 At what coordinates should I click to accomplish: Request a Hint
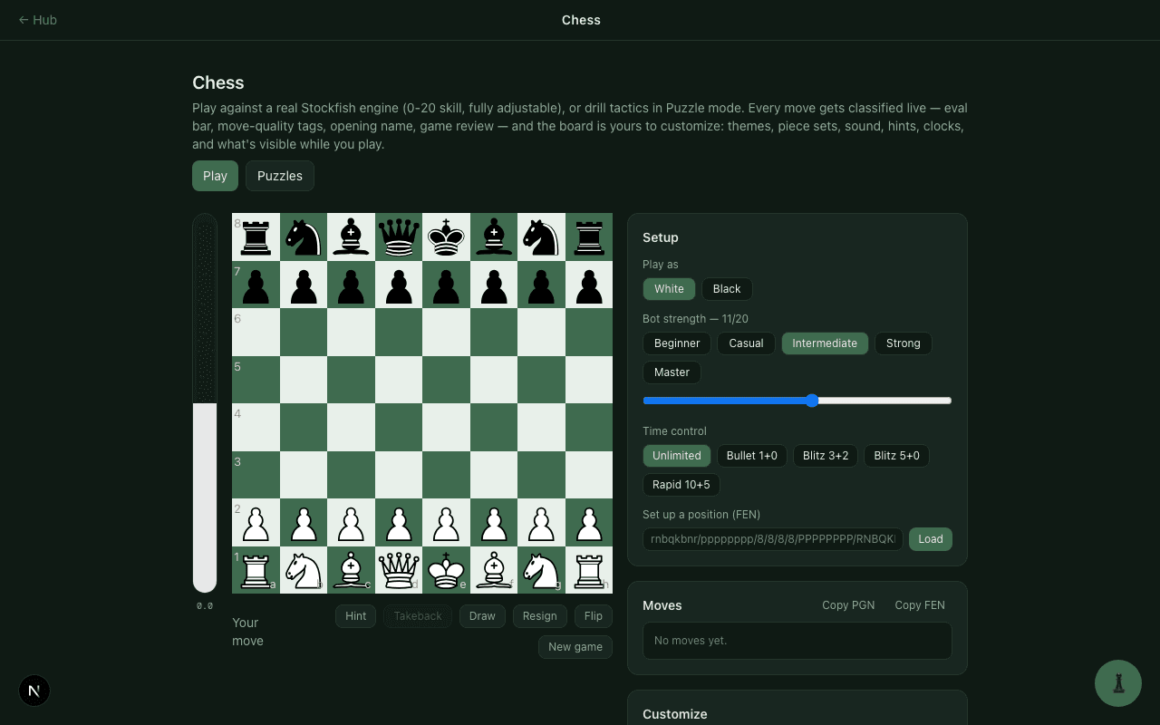[355, 616]
